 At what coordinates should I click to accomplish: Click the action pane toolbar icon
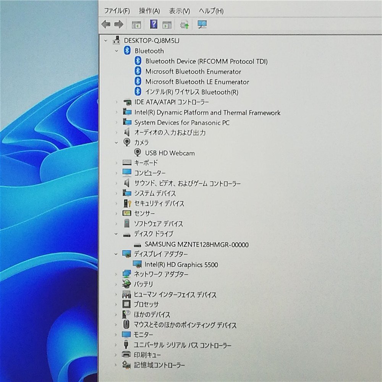click(167, 24)
